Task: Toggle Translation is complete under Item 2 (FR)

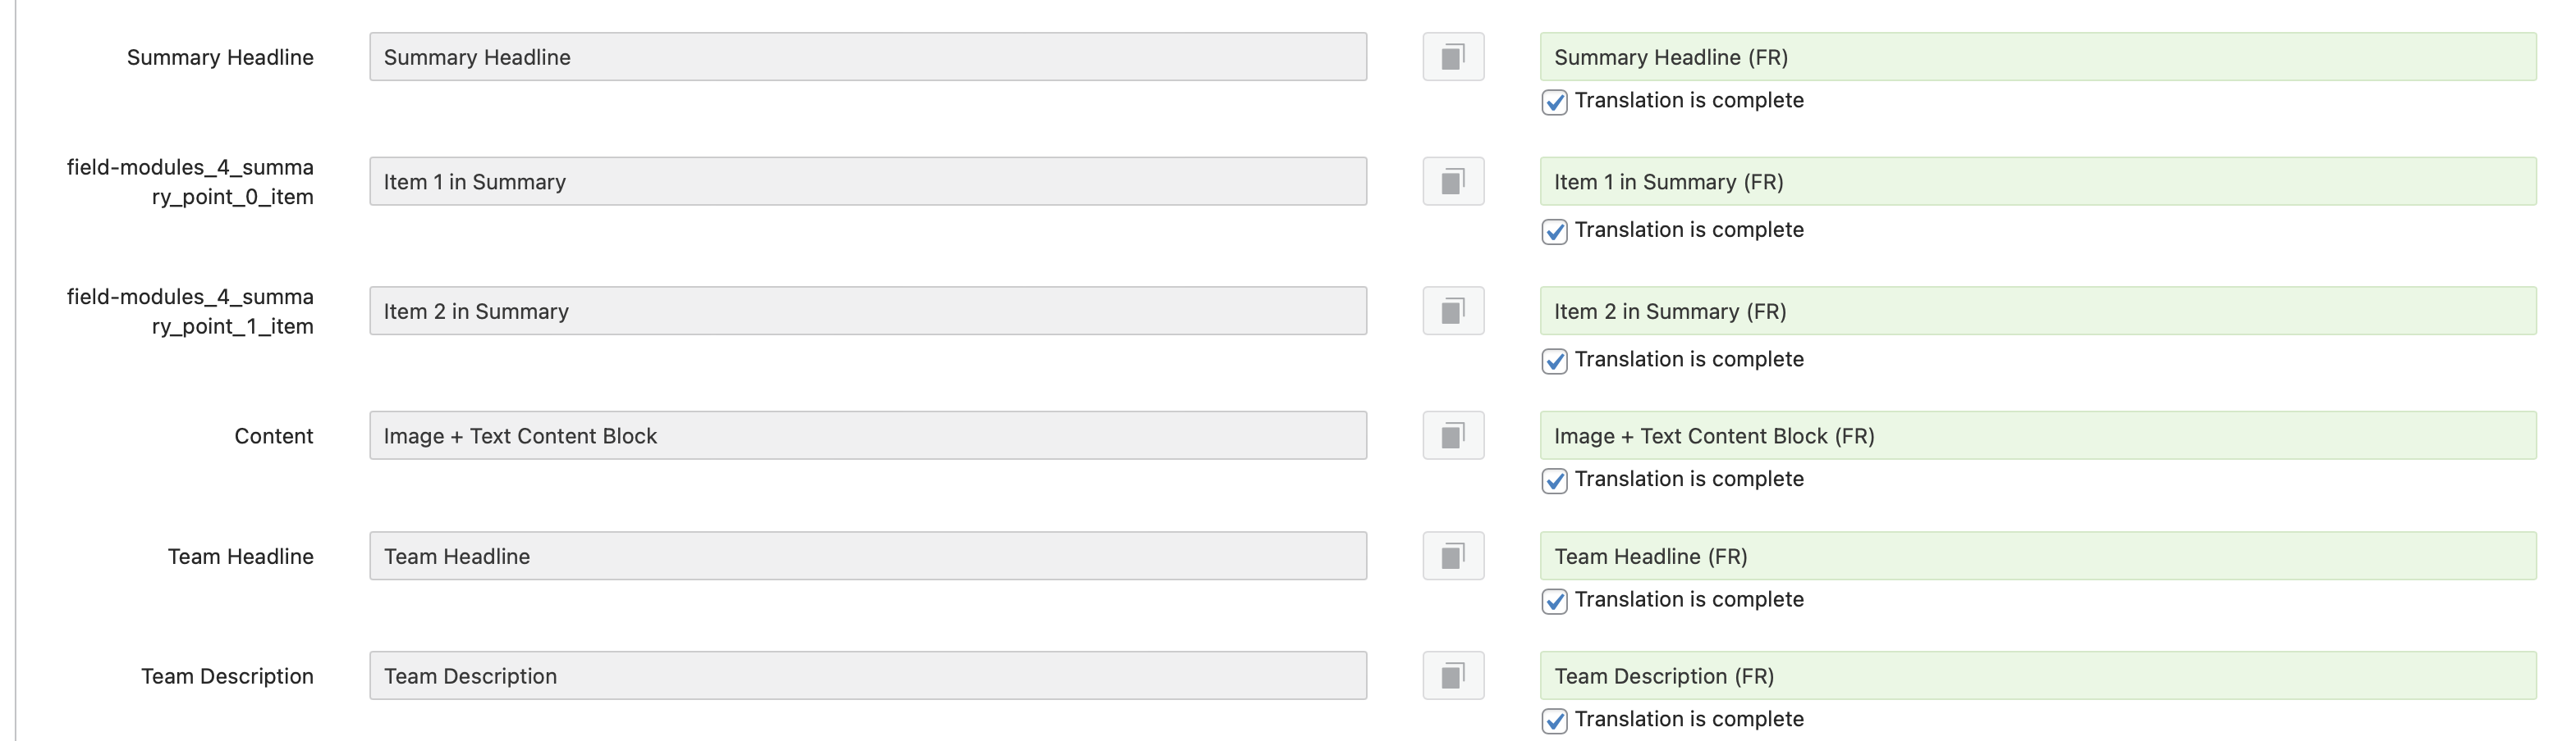Action: coord(1555,361)
